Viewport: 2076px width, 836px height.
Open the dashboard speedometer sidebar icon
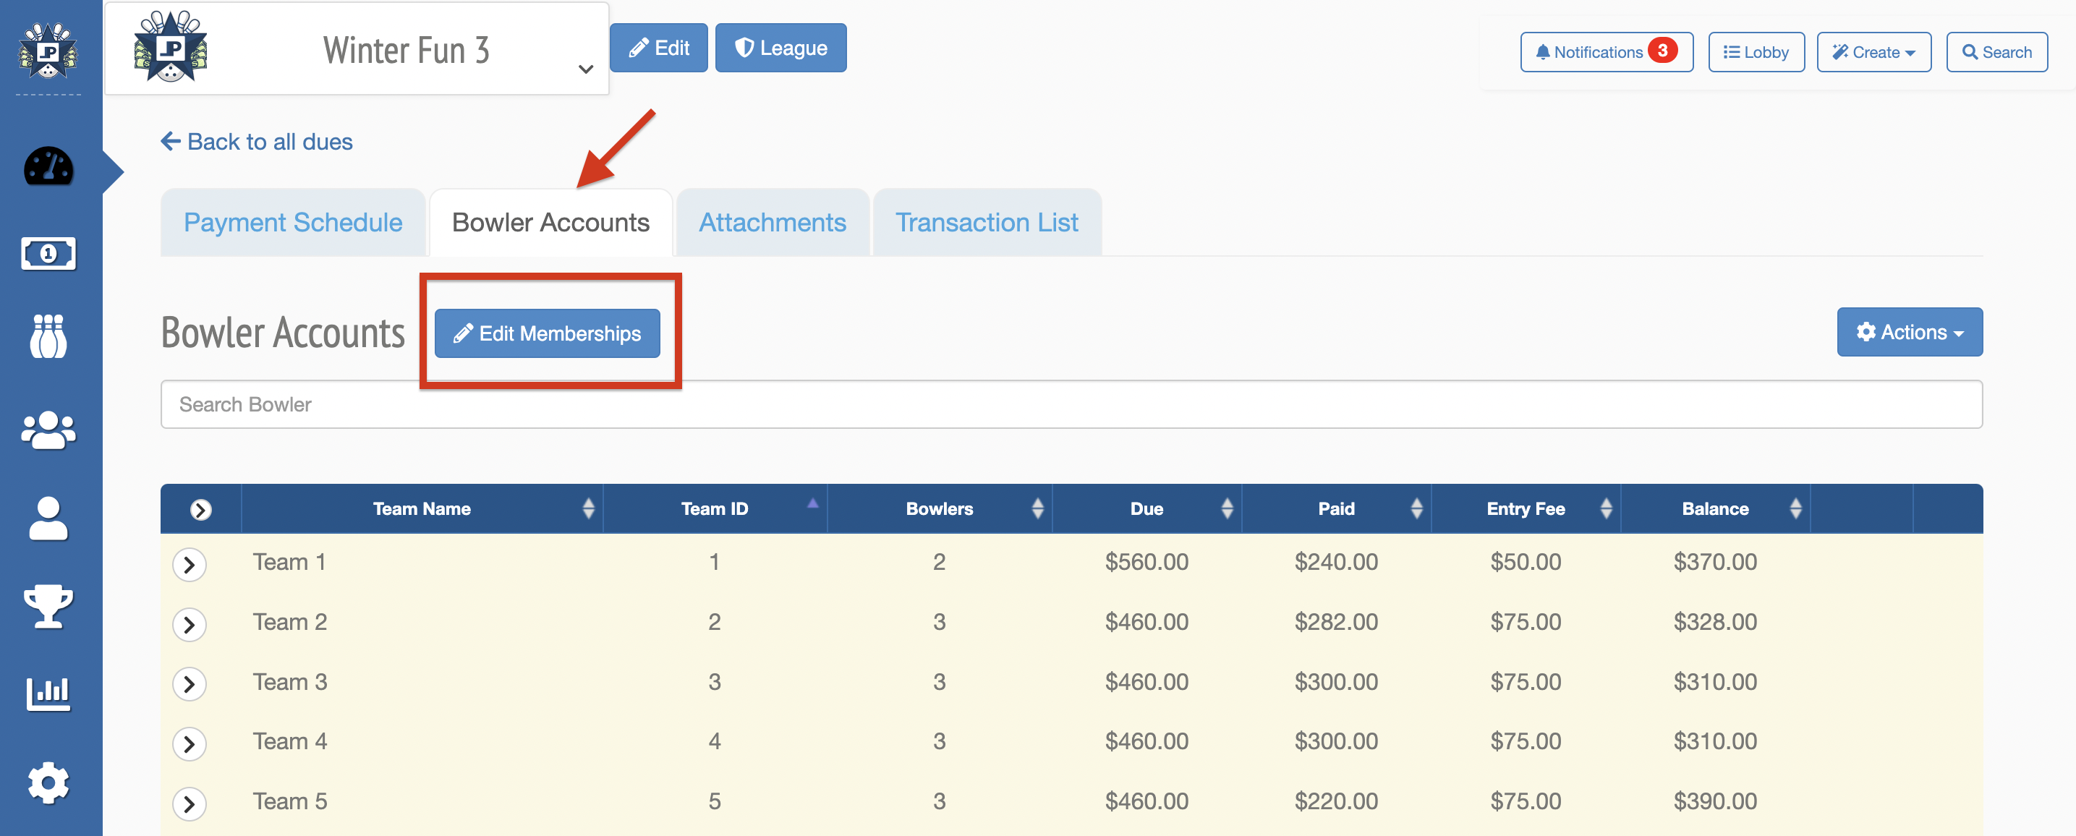pyautogui.click(x=48, y=168)
